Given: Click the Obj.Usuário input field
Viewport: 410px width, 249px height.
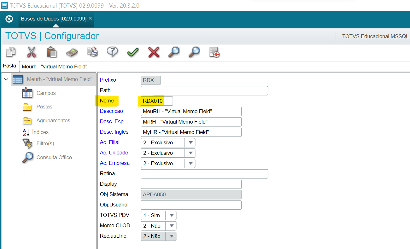Looking at the screenshot, I should click(x=191, y=205).
